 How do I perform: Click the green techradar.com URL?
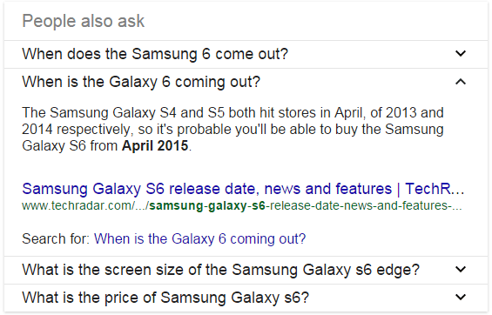click(241, 205)
